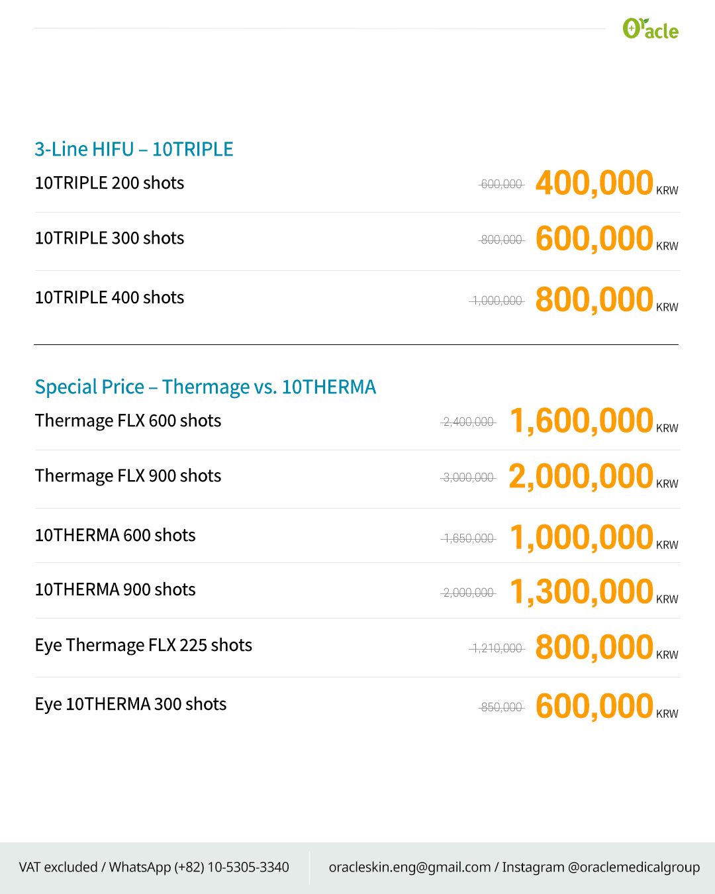715x894 pixels.
Task: Click the crossed-out 800,000 price
Action: pyautogui.click(x=501, y=240)
